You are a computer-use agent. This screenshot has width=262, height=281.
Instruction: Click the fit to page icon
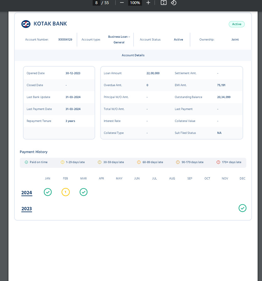click(x=163, y=3)
